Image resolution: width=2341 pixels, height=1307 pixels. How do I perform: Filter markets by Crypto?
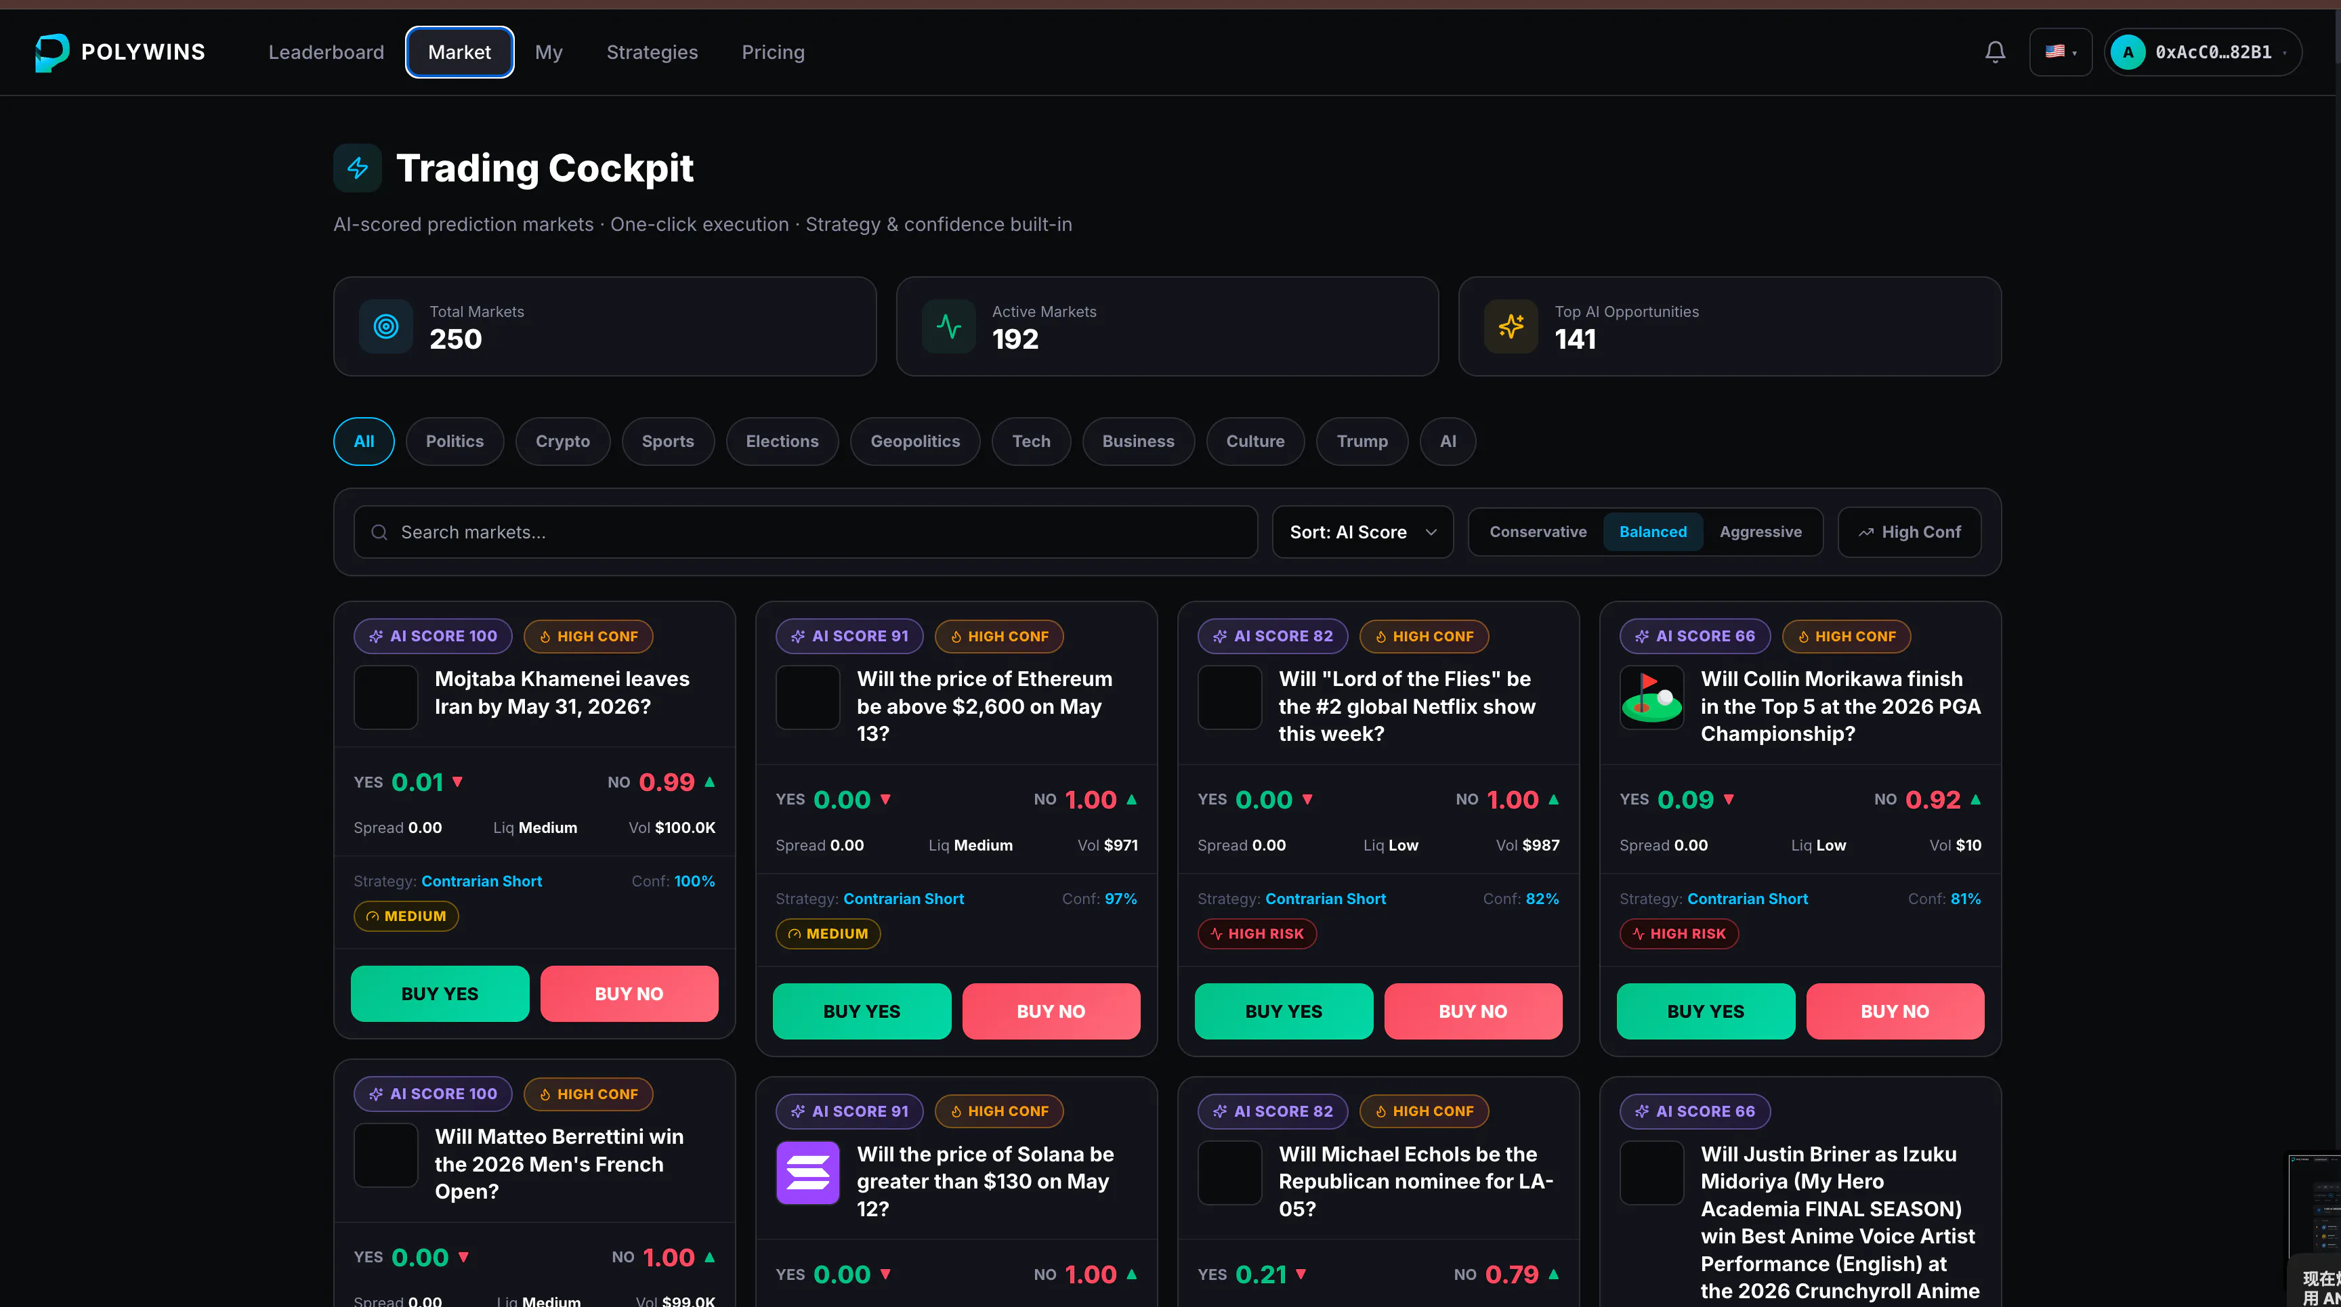[562, 442]
